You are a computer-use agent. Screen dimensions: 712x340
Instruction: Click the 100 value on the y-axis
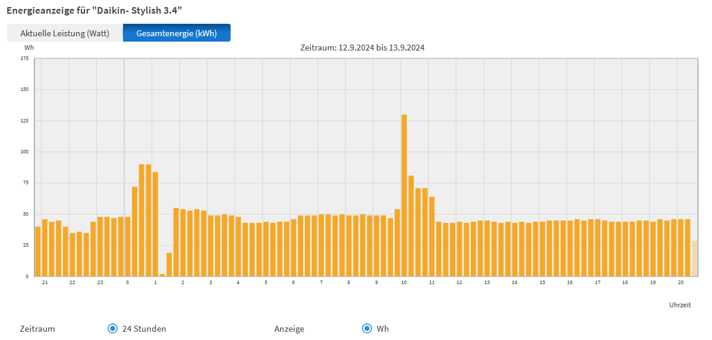(x=24, y=152)
